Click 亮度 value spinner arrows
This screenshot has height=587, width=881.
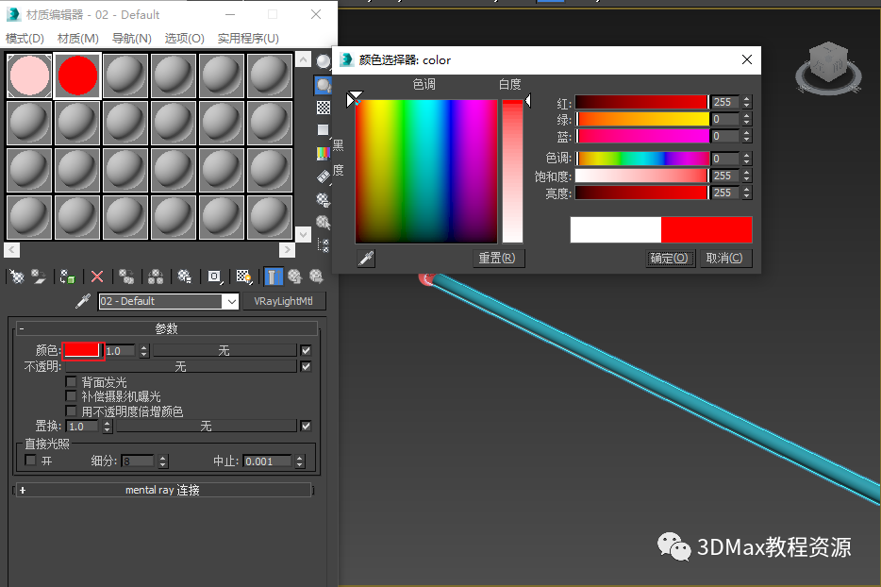click(747, 193)
